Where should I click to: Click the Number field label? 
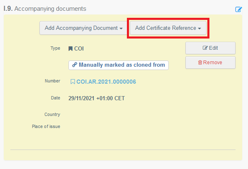tap(52, 81)
